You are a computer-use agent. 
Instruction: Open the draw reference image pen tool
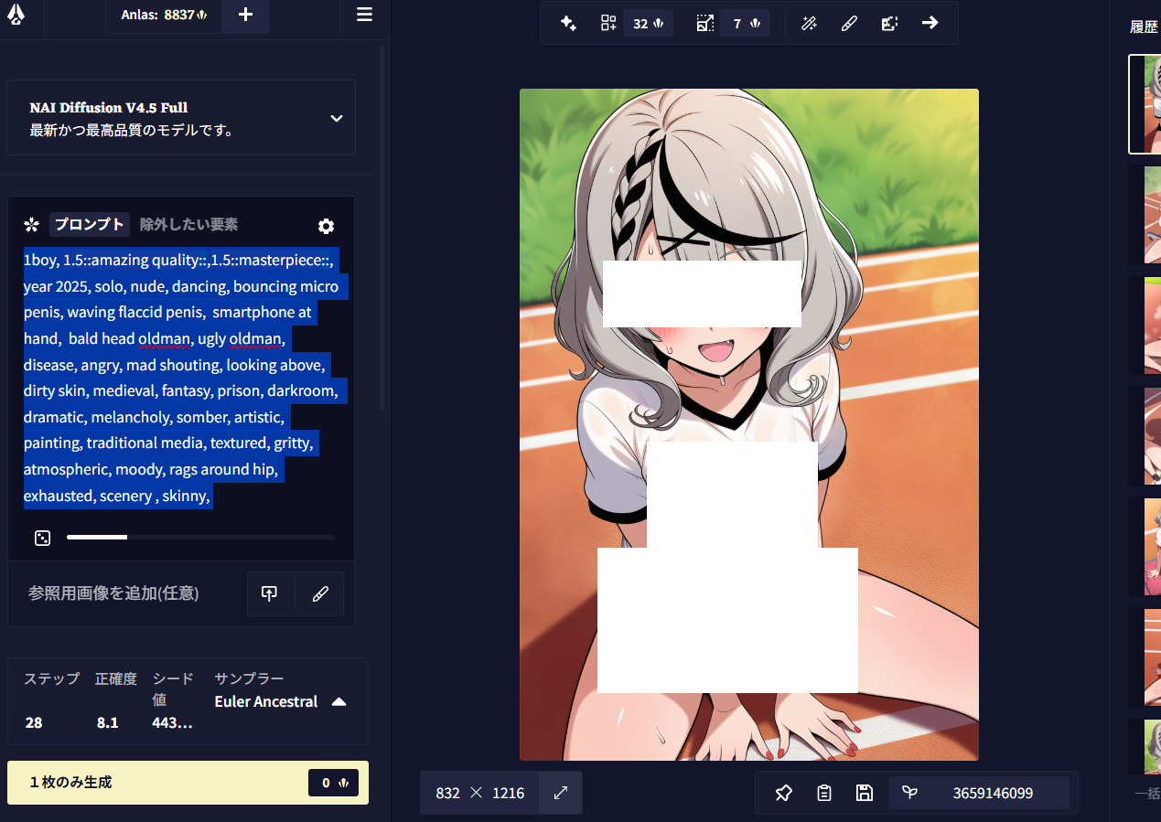[x=319, y=593]
